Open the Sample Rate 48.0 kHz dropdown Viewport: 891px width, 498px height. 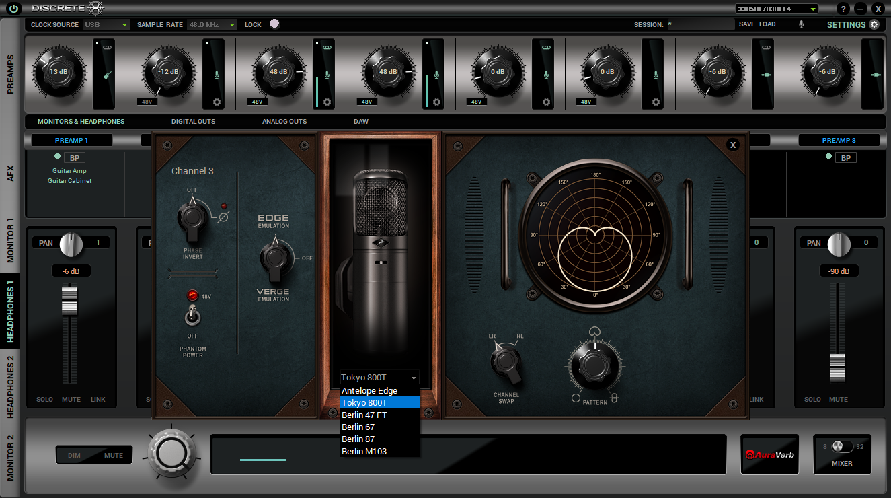(x=212, y=24)
